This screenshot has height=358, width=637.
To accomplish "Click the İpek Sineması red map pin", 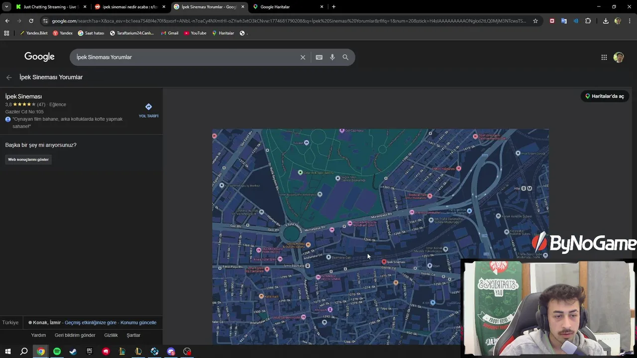I will pyautogui.click(x=384, y=262).
